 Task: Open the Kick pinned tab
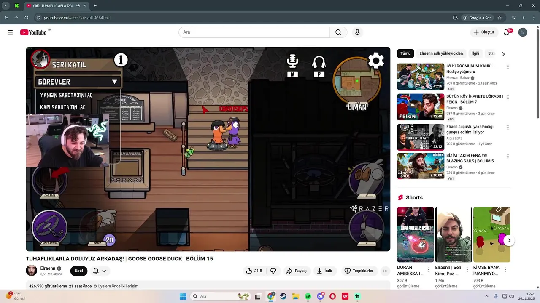(x=16, y=5)
